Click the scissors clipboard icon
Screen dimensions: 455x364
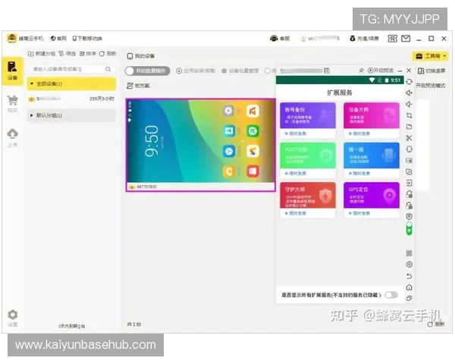click(x=409, y=138)
